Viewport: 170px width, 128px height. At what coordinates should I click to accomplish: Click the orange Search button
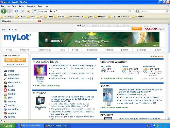137,28
